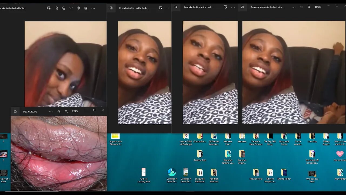Click the 121% zoom level in the DSC_0159.JPG window

click(75, 111)
